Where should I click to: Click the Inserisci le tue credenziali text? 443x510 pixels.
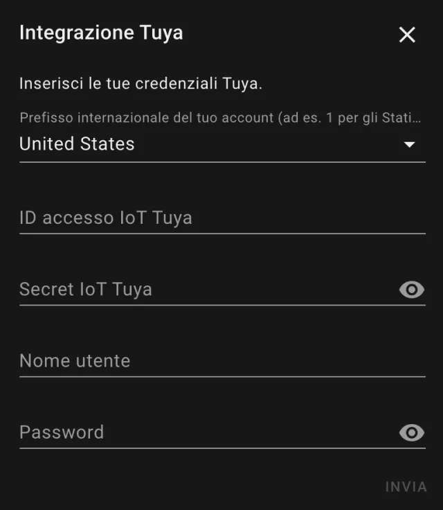point(141,85)
